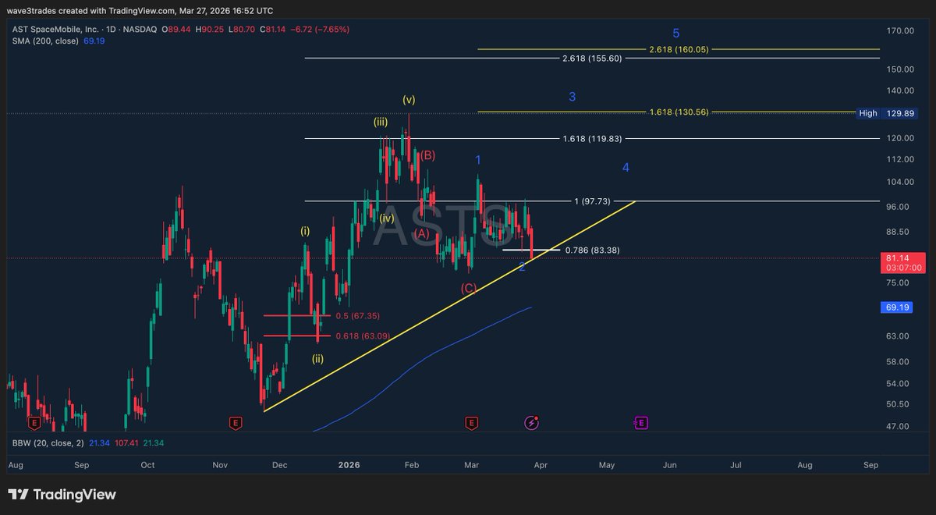Select the 0.618 (63.09) retracement label

point(363,336)
